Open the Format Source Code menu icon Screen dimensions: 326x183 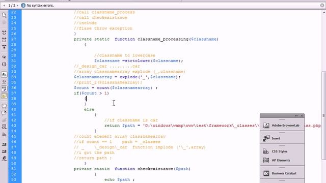pos(4,159)
